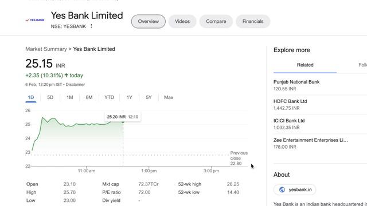
Task: Click the 25.20 INR chart tooltip
Action: click(x=123, y=117)
